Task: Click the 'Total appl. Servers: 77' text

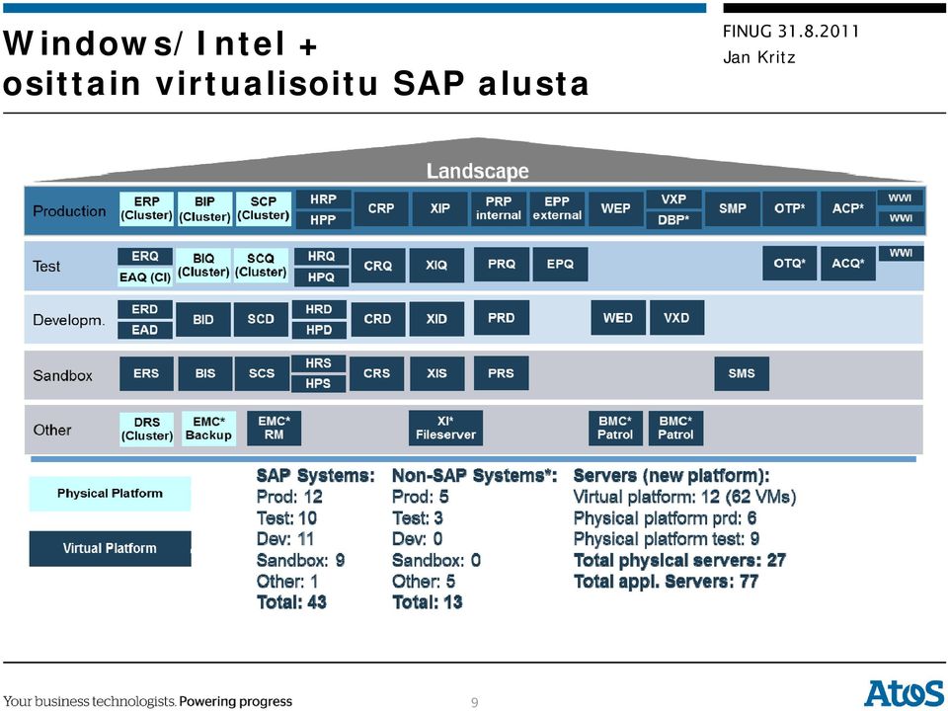Action: point(666,582)
